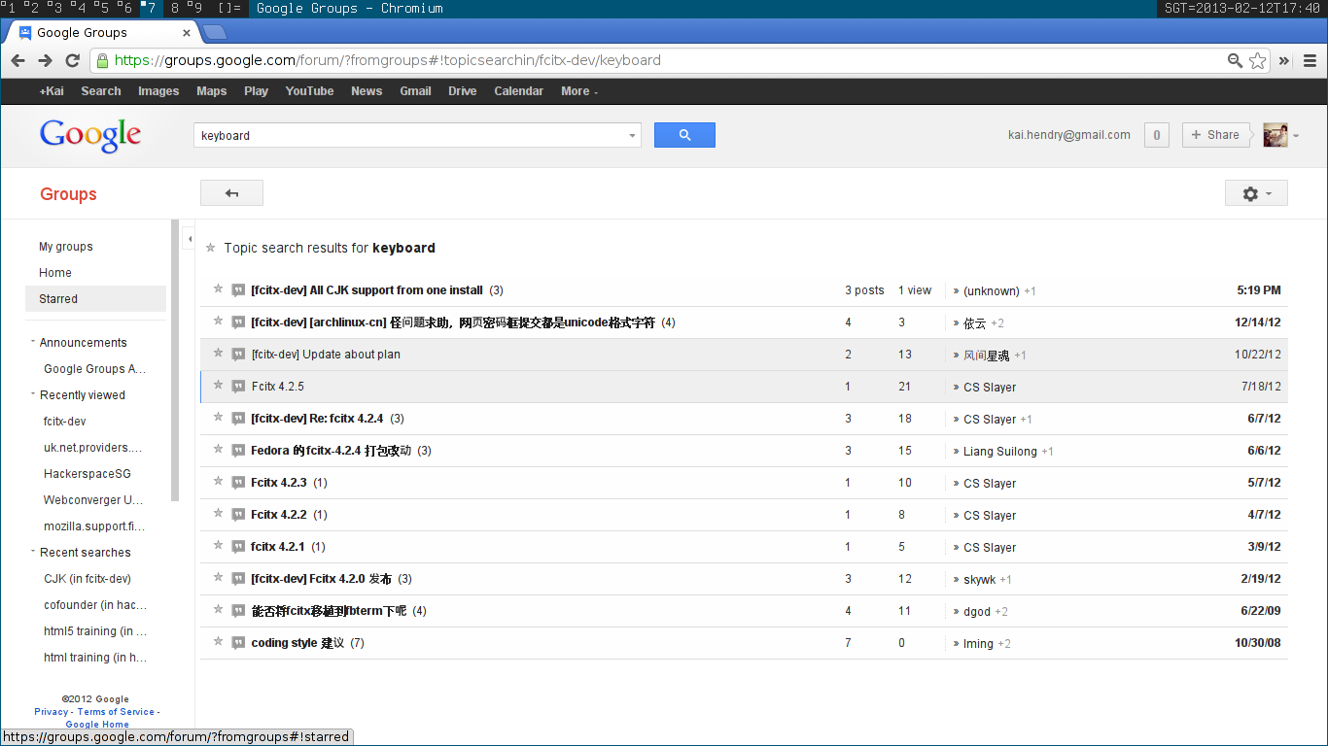Click the notifications count 0 button
Image resolution: width=1328 pixels, height=746 pixels.
pyautogui.click(x=1156, y=135)
